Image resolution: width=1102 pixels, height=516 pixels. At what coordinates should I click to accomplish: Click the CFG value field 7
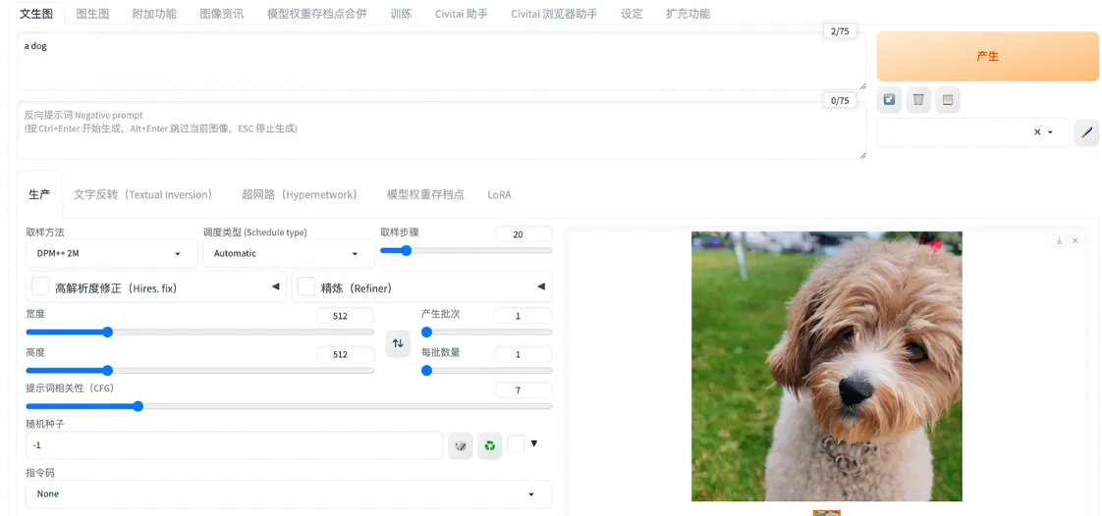click(523, 389)
